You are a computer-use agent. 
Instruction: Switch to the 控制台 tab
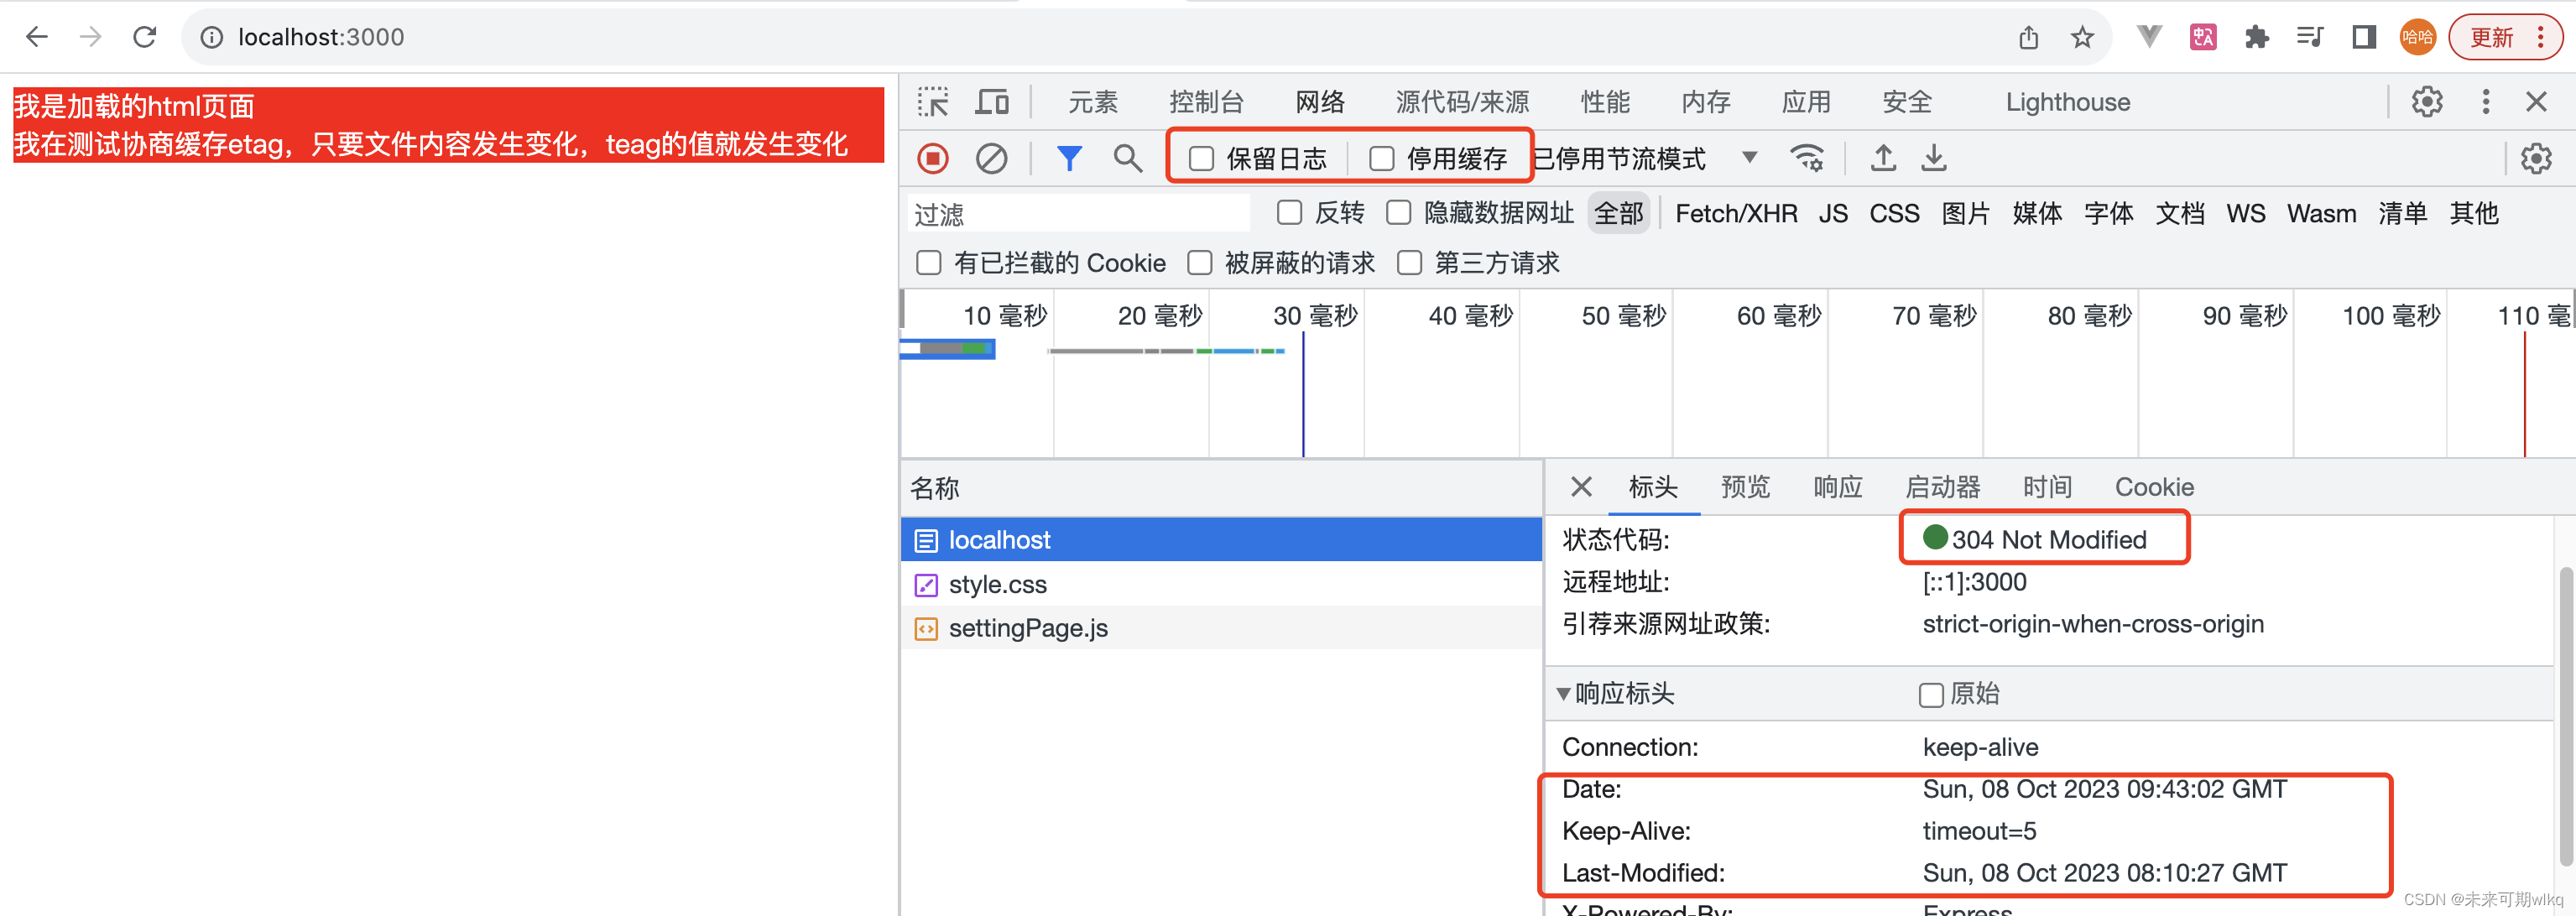pos(1206,102)
